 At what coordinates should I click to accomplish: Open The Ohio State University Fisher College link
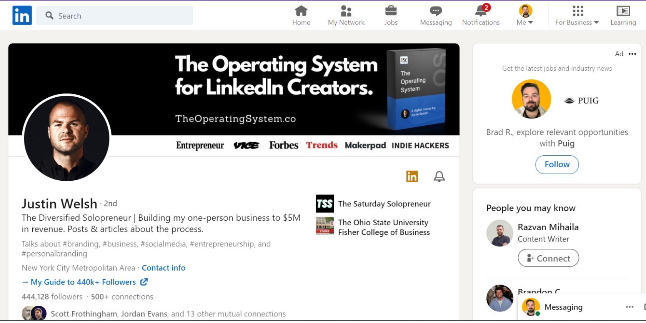tap(384, 227)
